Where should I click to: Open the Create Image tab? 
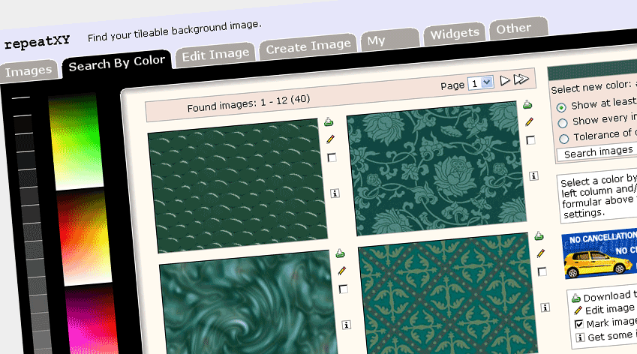(308, 45)
